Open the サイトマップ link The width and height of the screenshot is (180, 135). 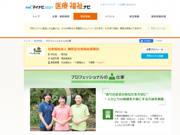click(108, 4)
